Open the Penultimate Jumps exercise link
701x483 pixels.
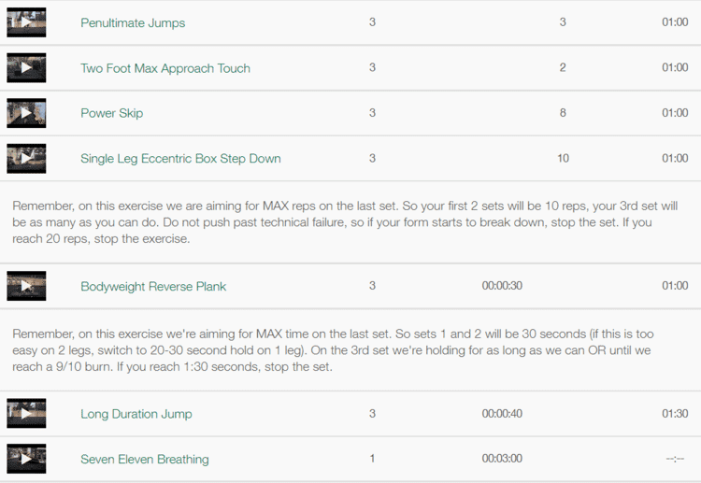click(133, 22)
